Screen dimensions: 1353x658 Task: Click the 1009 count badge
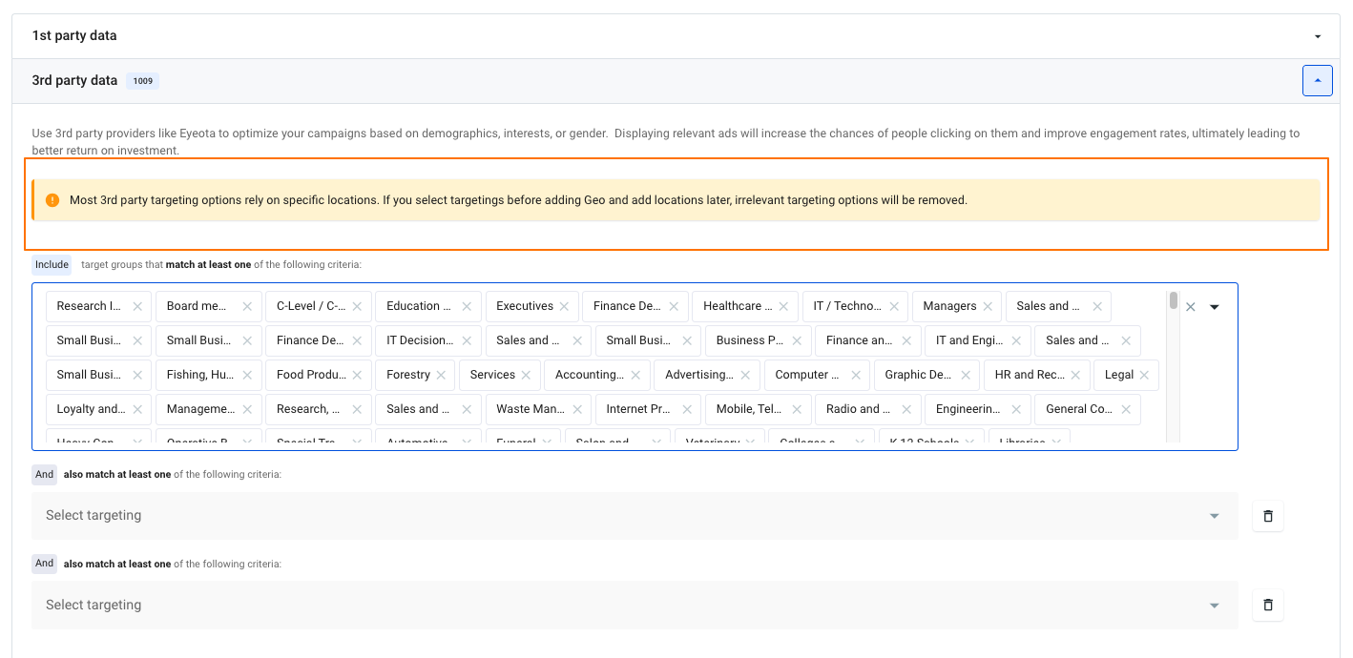[142, 80]
